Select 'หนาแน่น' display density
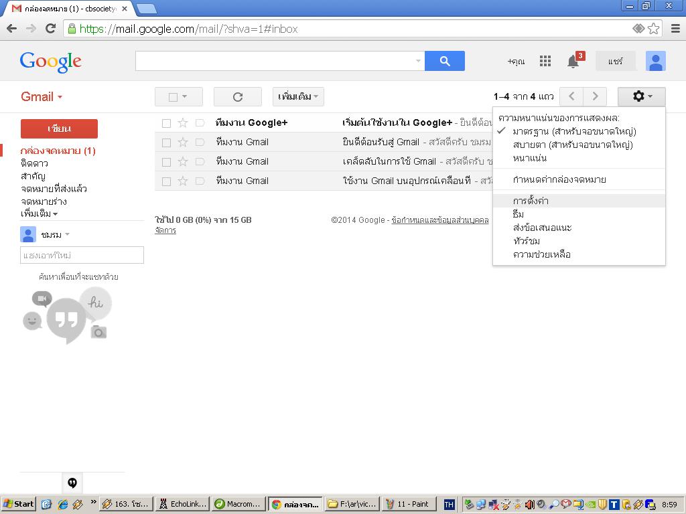The height and width of the screenshot is (514, 686). pyautogui.click(x=530, y=158)
